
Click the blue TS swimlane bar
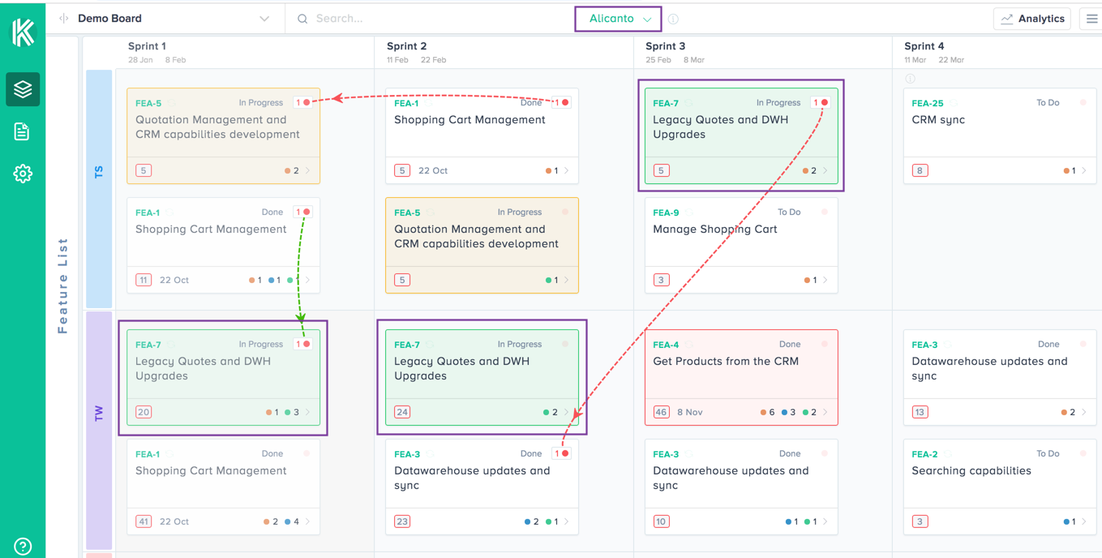pos(99,188)
